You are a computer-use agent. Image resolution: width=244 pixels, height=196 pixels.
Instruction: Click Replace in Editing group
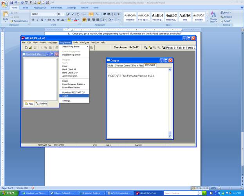click(x=226, y=17)
